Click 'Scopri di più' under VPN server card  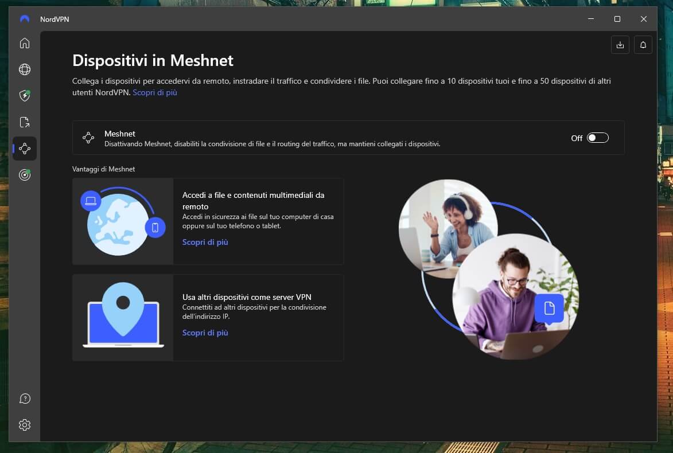point(205,333)
